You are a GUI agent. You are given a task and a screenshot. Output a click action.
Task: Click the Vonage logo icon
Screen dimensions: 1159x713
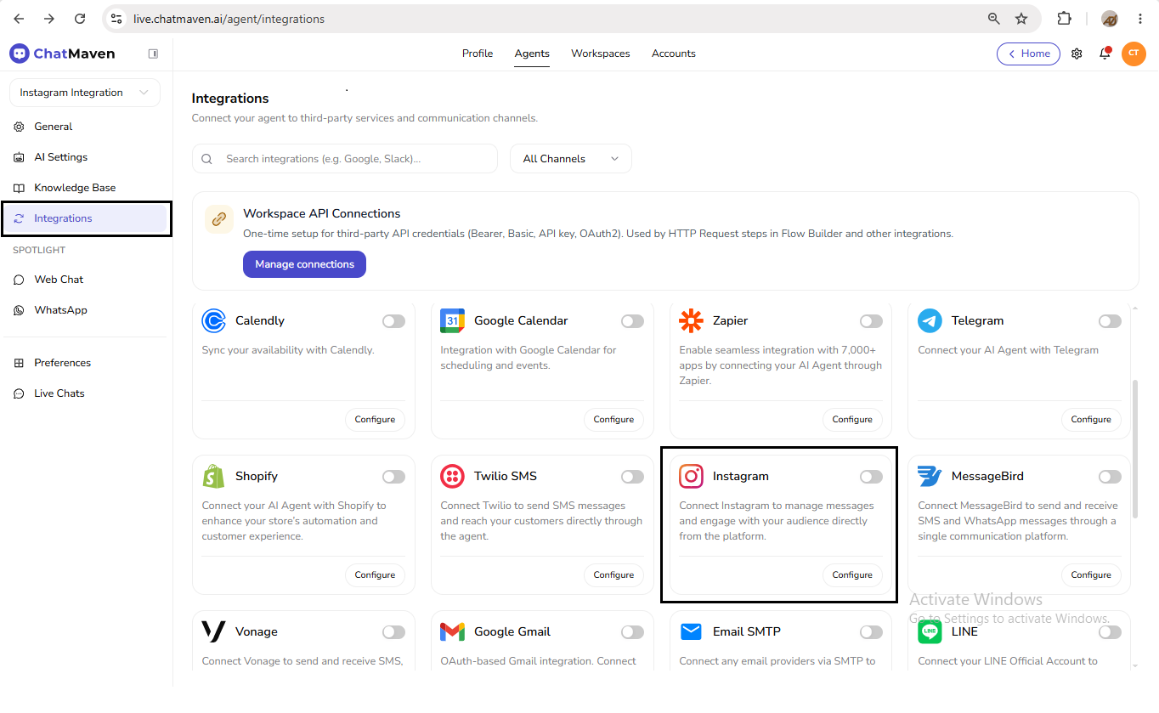click(x=213, y=631)
